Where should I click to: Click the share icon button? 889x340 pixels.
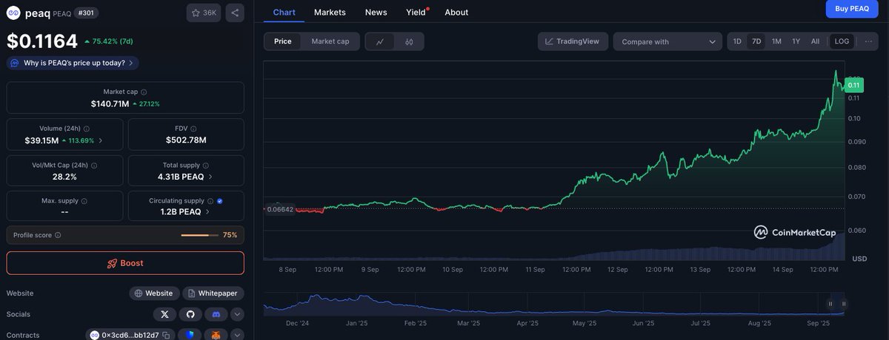[235, 13]
